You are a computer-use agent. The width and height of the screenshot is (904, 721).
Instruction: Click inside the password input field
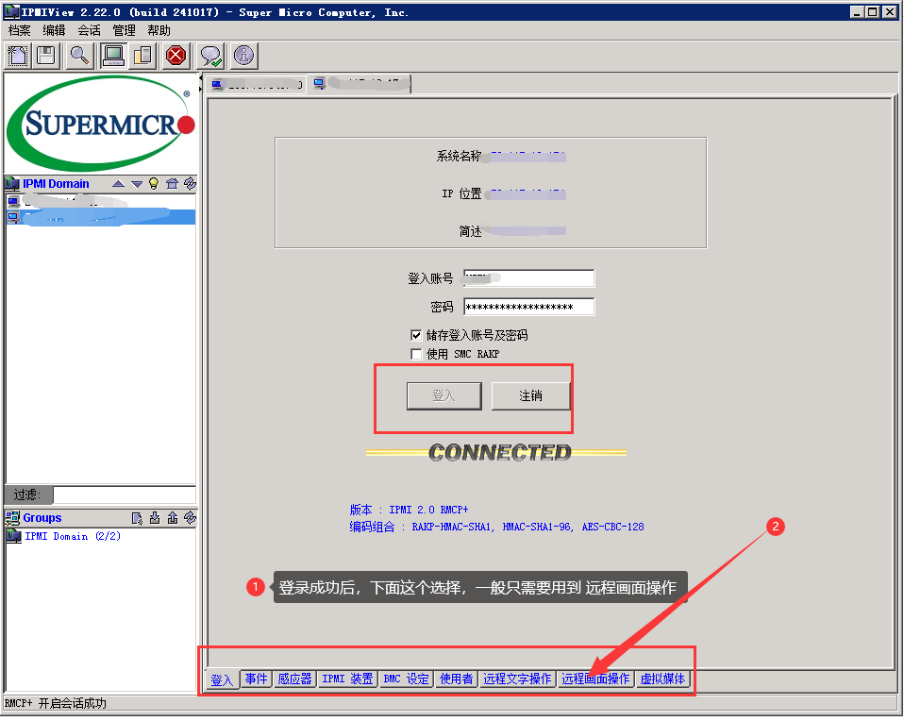528,306
